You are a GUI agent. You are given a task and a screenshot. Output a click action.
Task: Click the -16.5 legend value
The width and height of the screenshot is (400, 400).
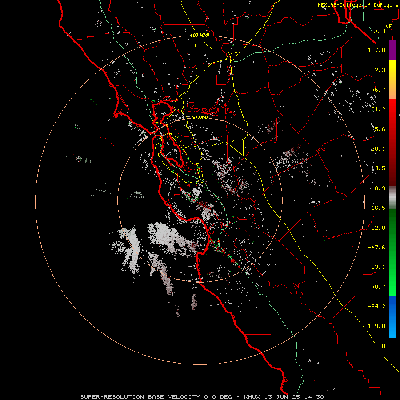pyautogui.click(x=376, y=208)
